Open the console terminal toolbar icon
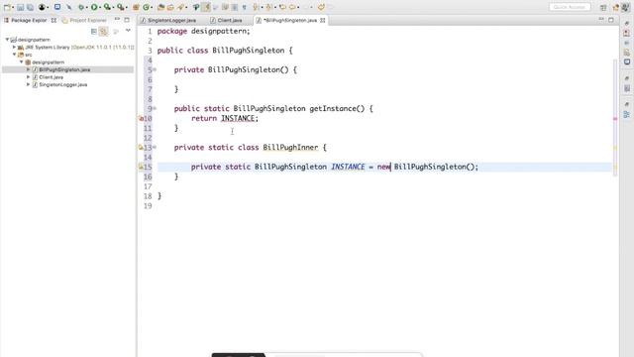Viewport: 634px width, 357px height. (57, 7)
